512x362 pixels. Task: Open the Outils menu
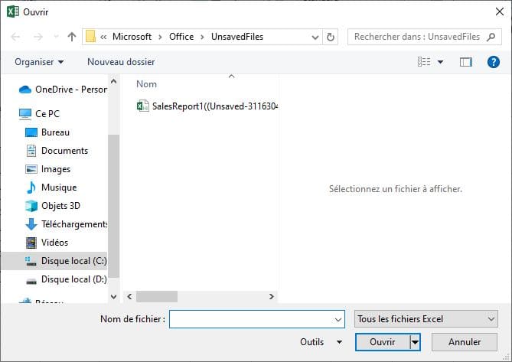pos(321,342)
